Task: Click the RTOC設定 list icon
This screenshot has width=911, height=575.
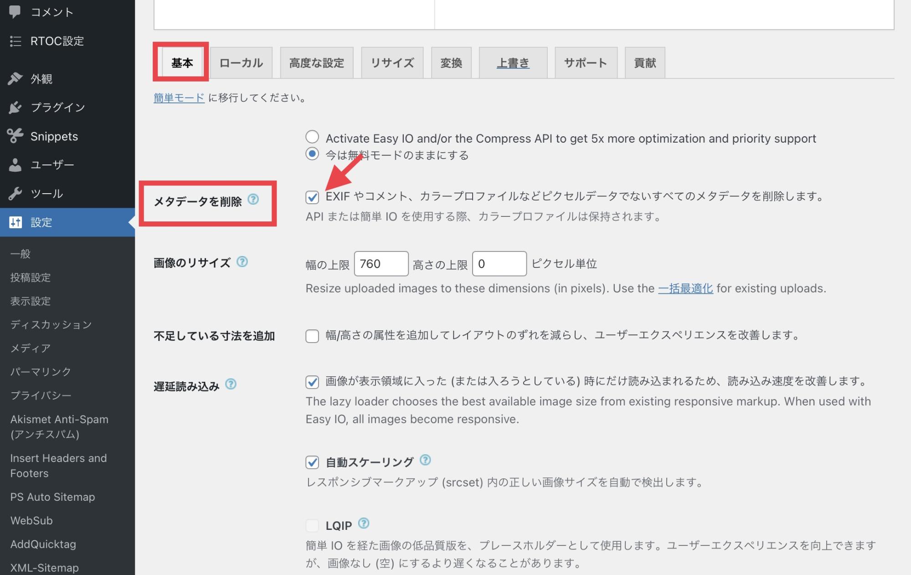Action: point(15,41)
